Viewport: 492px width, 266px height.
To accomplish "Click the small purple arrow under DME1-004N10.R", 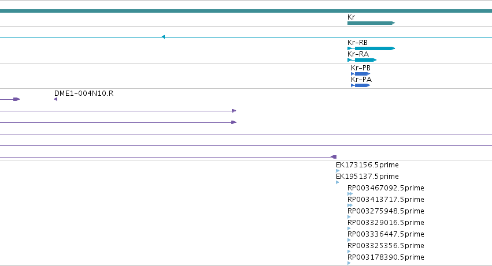I will click(56, 99).
